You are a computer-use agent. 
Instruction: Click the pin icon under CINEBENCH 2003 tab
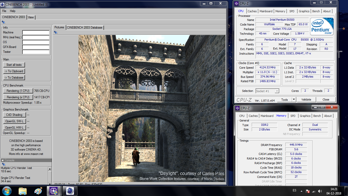3,22
